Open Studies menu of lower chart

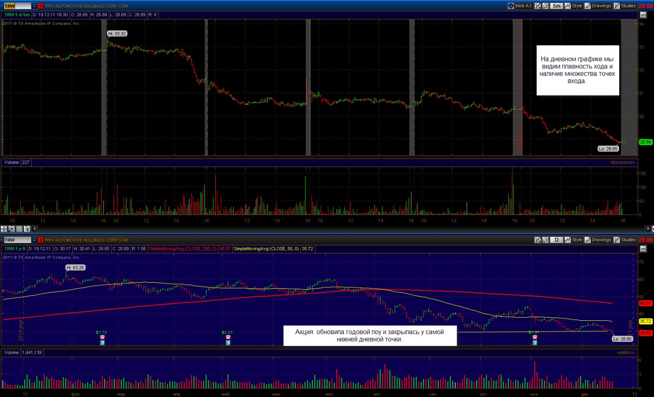pyautogui.click(x=626, y=240)
